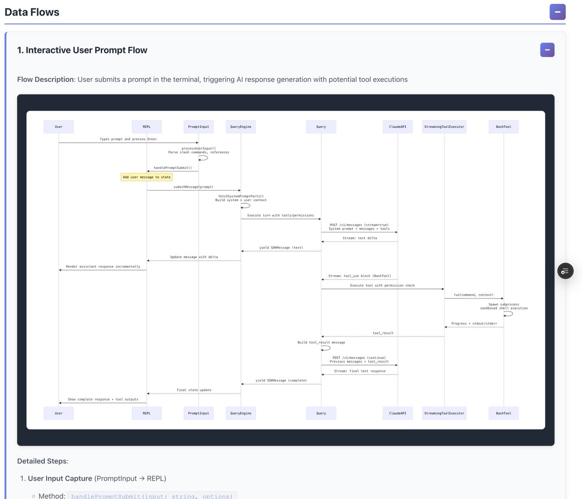Screen dimensions: 583x499
Task: Collapse the Data Flows section
Action: [x=557, y=12]
